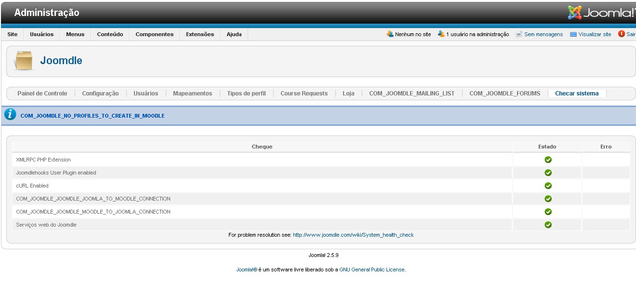Image resolution: width=636 pixels, height=297 pixels.
Task: Open the Componentes menu
Action: pos(154,34)
